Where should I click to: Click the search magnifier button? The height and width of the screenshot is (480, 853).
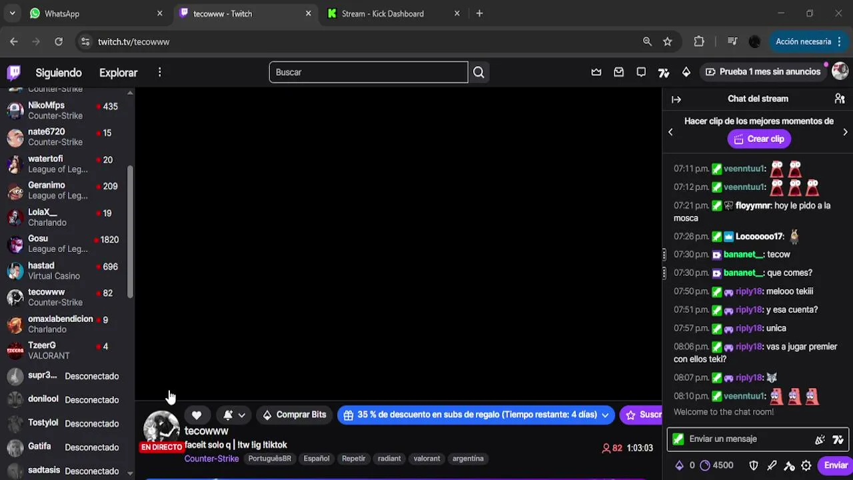click(x=478, y=72)
